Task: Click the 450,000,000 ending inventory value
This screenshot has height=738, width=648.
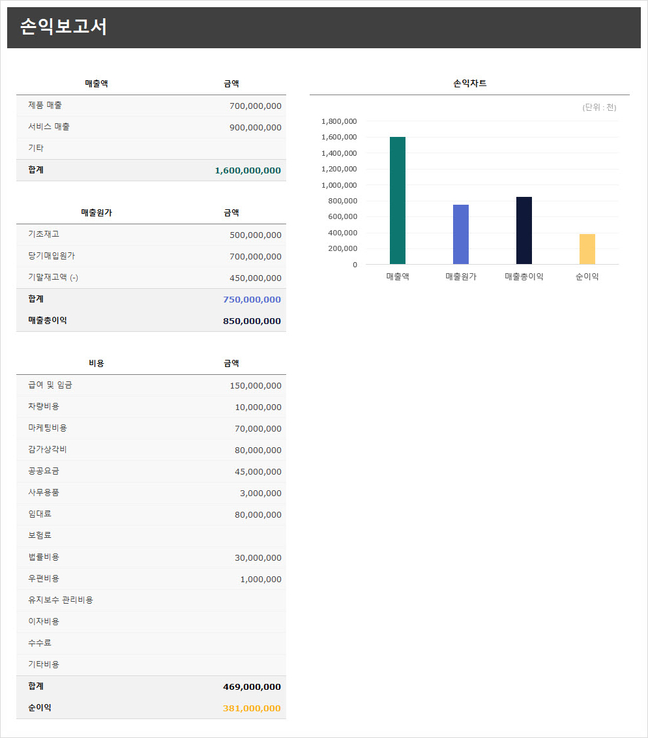Action: [x=255, y=278]
